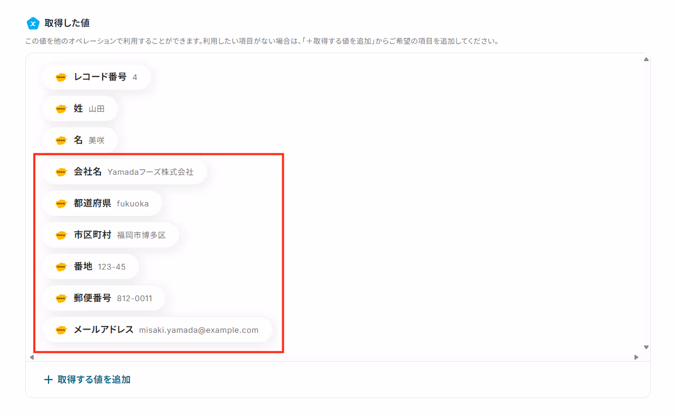The width and height of the screenshot is (675, 416).
Task: Click the kintone icon beside 都道府県
Action: (62, 204)
